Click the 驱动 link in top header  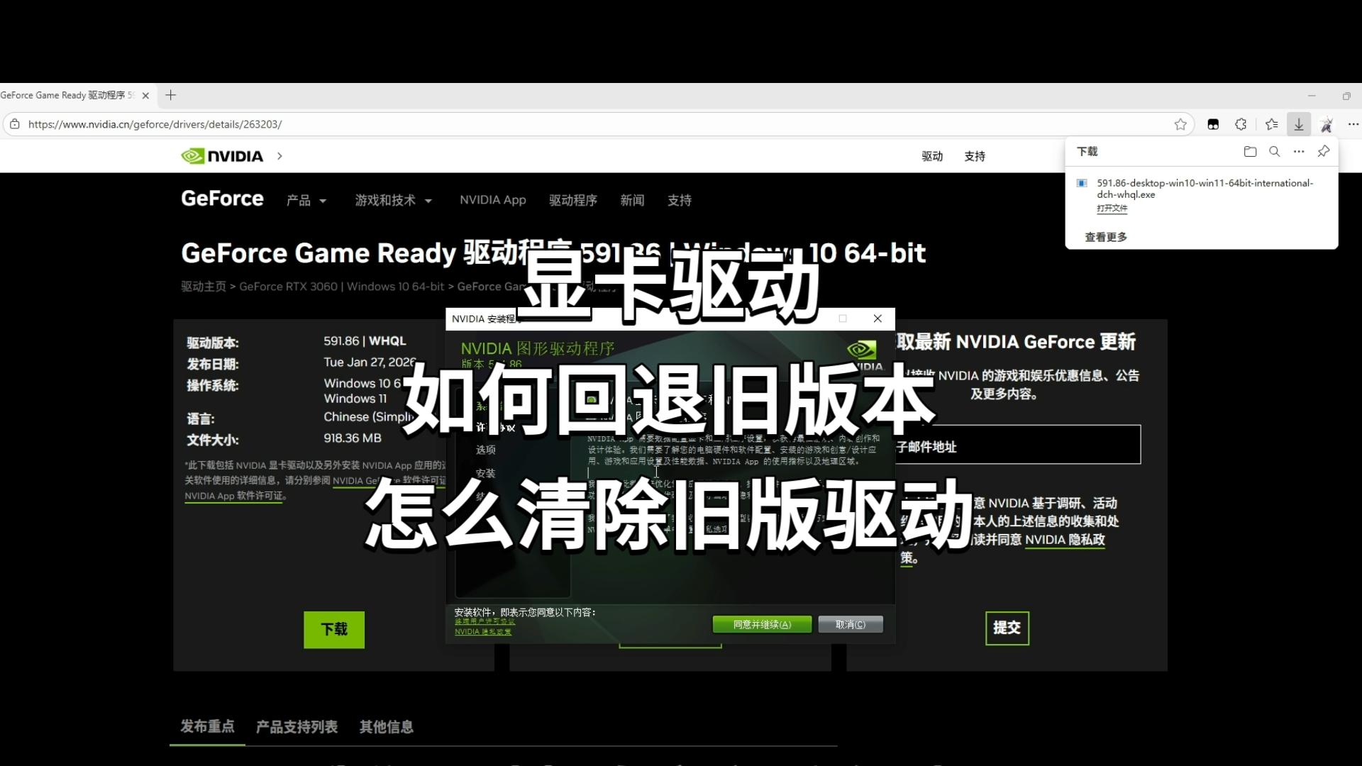point(932,156)
